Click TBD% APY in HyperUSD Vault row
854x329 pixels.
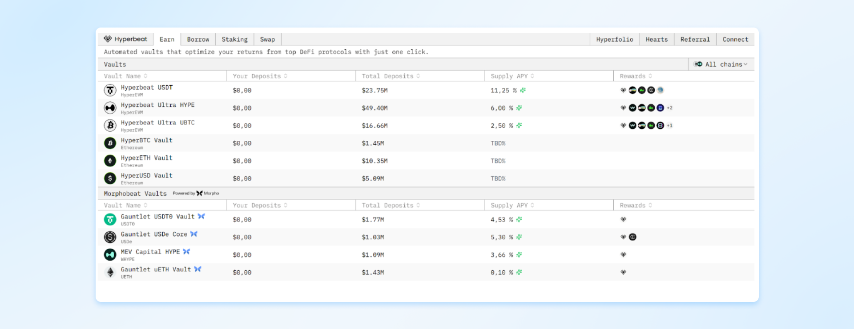pos(498,178)
